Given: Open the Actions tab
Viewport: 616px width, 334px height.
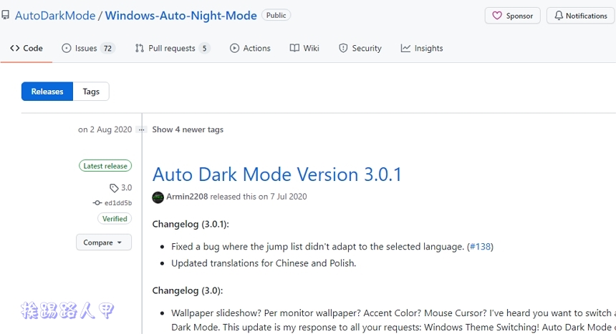Looking at the screenshot, I should [x=250, y=48].
